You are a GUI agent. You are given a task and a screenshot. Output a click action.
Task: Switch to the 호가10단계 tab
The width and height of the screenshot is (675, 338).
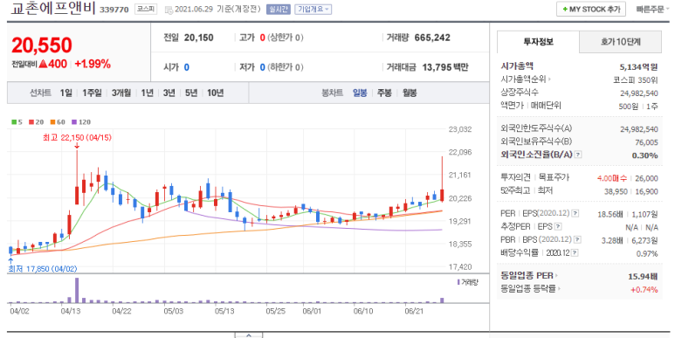point(620,42)
